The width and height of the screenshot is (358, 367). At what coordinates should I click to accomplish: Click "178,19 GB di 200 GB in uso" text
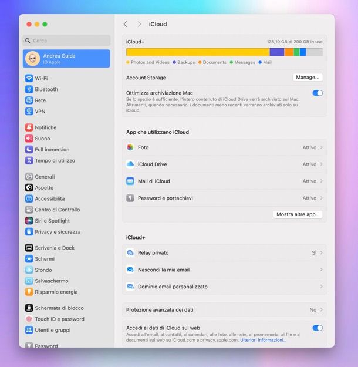click(295, 42)
